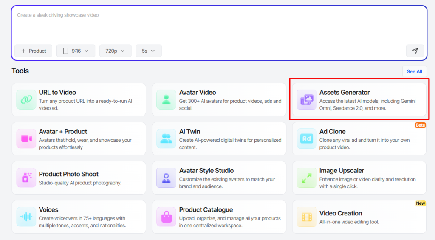Select the Video Creation film icon
The width and height of the screenshot is (435, 240).
(x=307, y=217)
